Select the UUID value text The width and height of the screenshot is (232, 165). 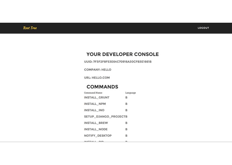[122, 62]
